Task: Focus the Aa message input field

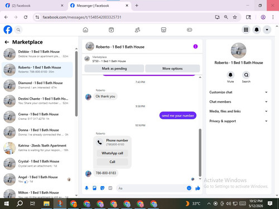Action: (x=152, y=188)
